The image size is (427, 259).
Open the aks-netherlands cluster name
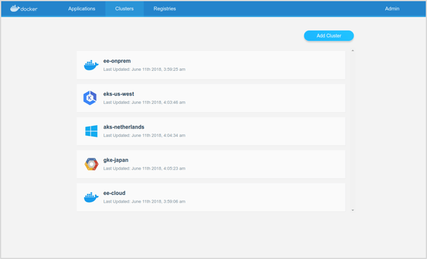pyautogui.click(x=124, y=127)
